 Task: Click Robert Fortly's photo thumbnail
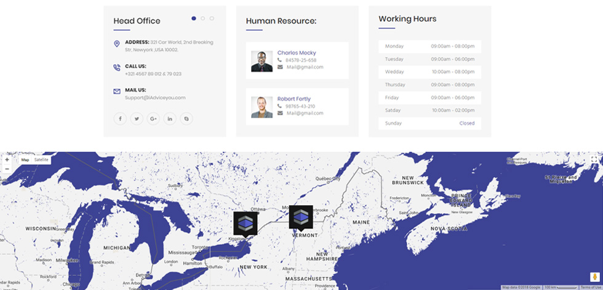(x=262, y=107)
